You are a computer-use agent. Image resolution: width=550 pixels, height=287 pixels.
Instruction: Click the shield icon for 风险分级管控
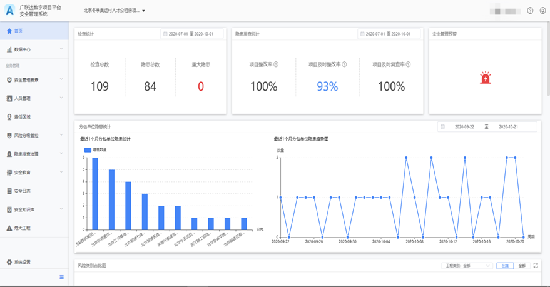click(9, 136)
